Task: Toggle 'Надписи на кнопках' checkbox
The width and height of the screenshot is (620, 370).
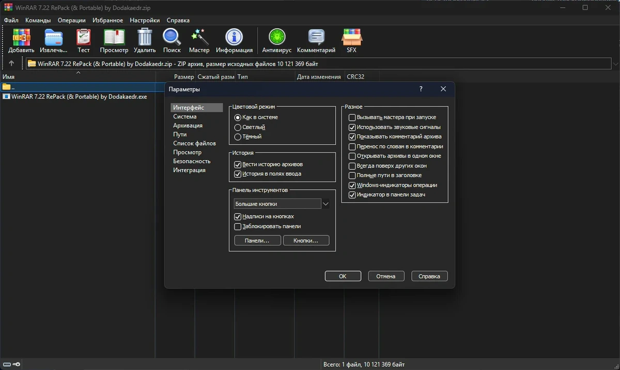Action: 238,216
